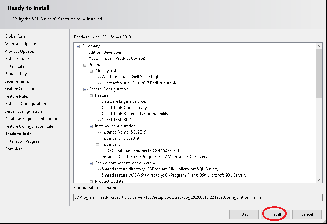Collapse the General Configuration node

click(85, 89)
